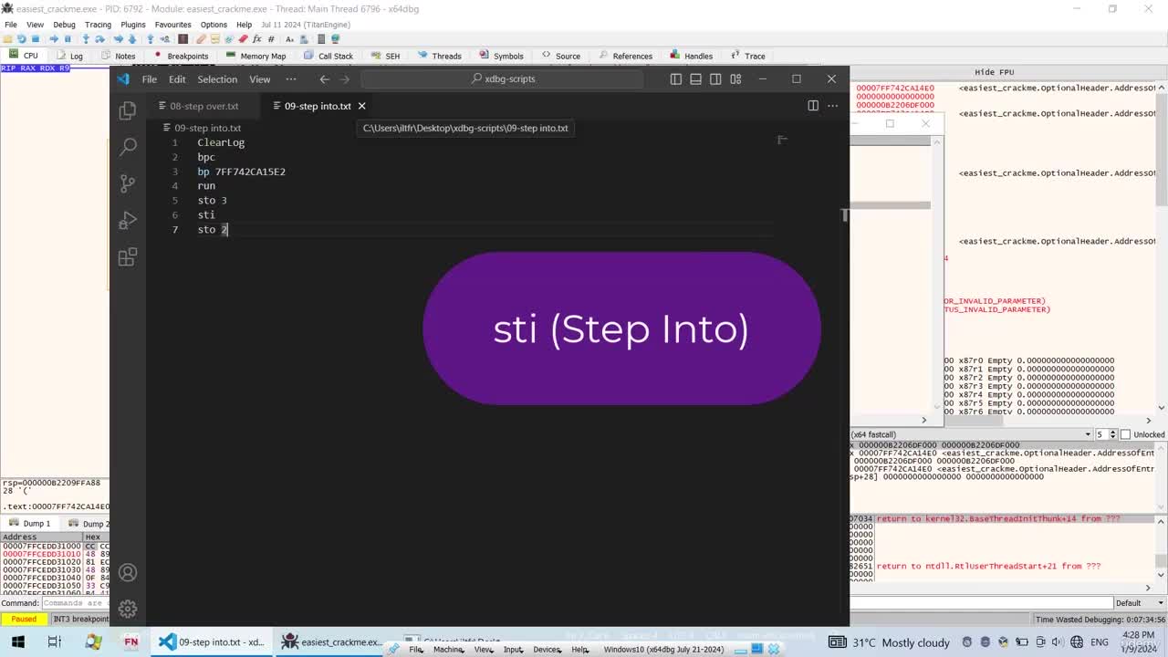Switch to x64dbg Log tab
The width and height of the screenshot is (1168, 657).
point(69,56)
